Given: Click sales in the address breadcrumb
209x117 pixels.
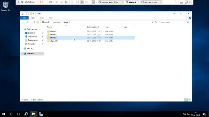Looking at the screenshot, I should click(x=66, y=22).
